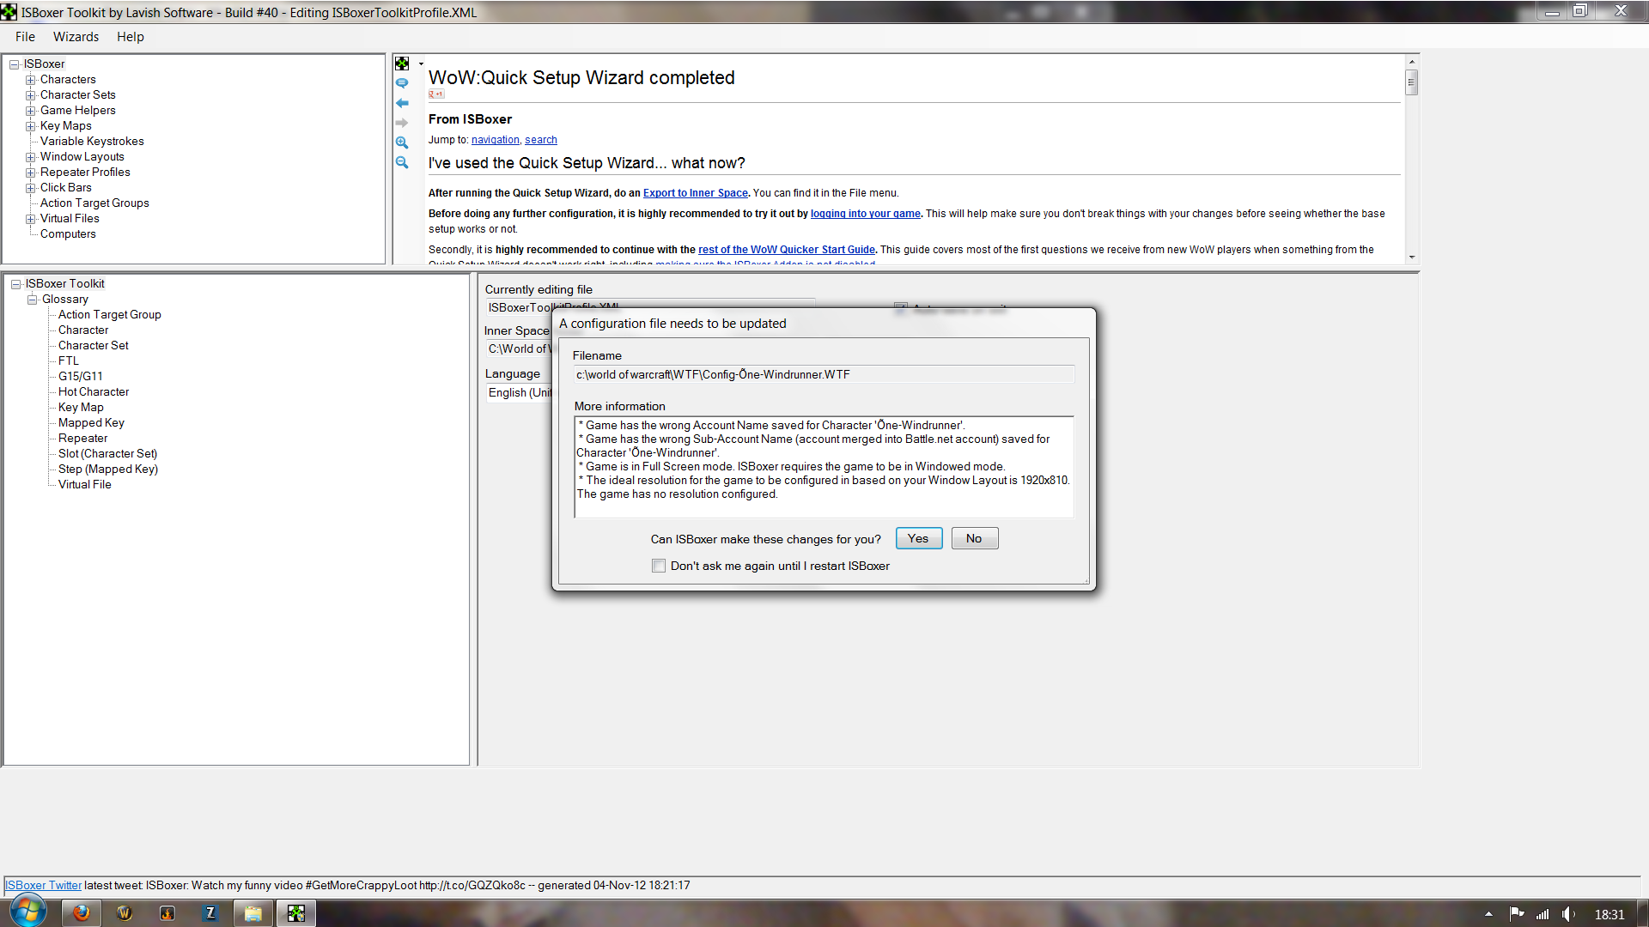Image resolution: width=1649 pixels, height=927 pixels.
Task: Open Windows Explorer folder in taskbar
Action: (x=253, y=913)
